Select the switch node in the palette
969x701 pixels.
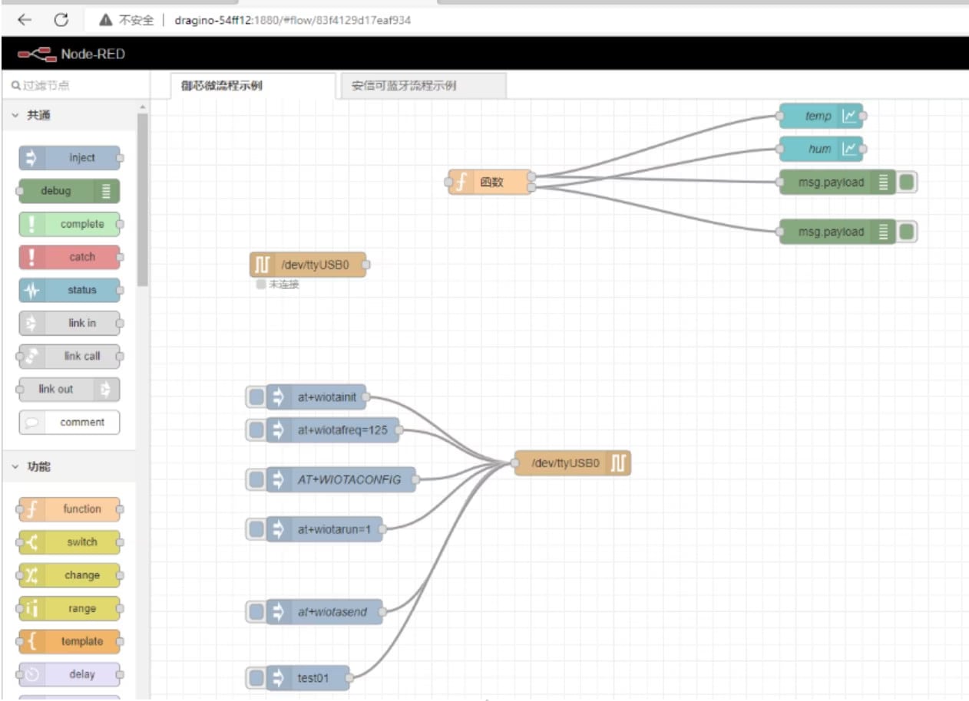point(70,542)
